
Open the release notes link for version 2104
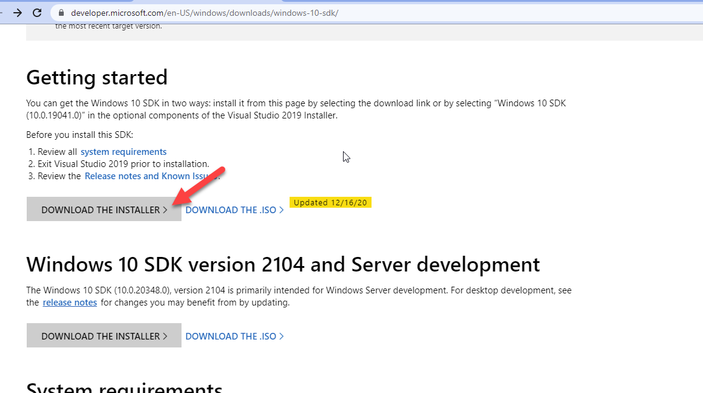70,302
